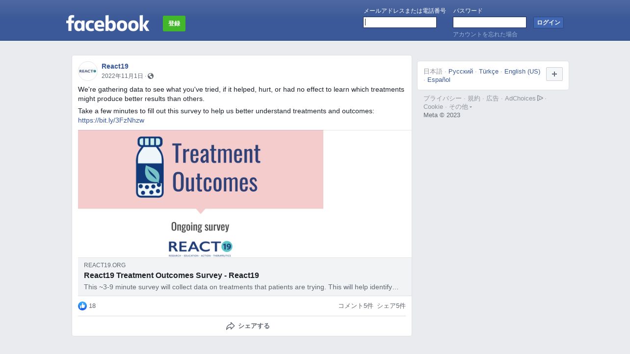The width and height of the screenshot is (630, 354).
Task: Open the React19 profile picture
Action: pyautogui.click(x=88, y=71)
